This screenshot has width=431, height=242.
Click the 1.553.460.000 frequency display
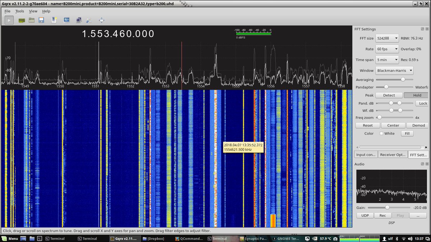pyautogui.click(x=118, y=34)
